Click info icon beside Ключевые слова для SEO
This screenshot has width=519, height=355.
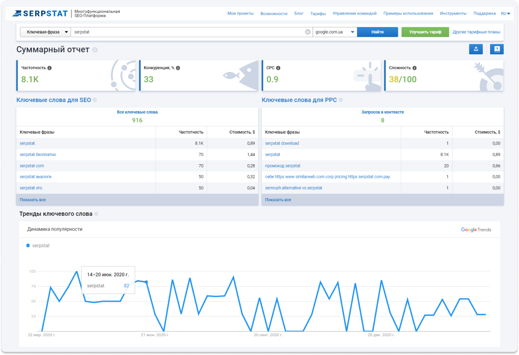(95, 100)
